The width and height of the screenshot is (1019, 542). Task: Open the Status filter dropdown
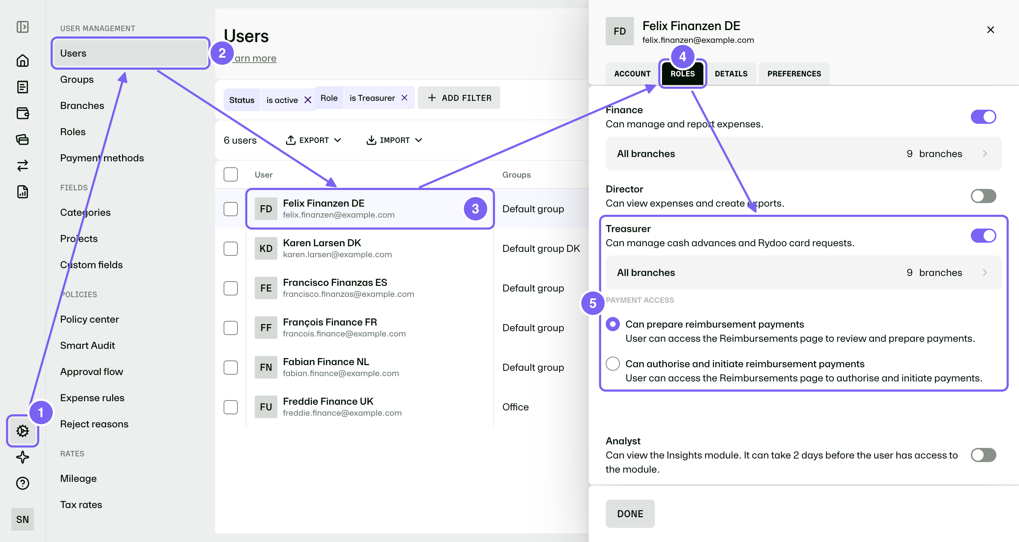(242, 100)
